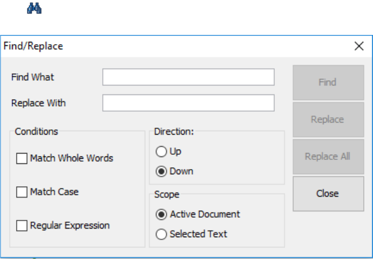Viewport: 373px width, 259px height.
Task: Select Active Document scope option
Action: [x=161, y=214]
